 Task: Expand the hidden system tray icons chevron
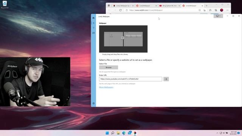point(217,133)
